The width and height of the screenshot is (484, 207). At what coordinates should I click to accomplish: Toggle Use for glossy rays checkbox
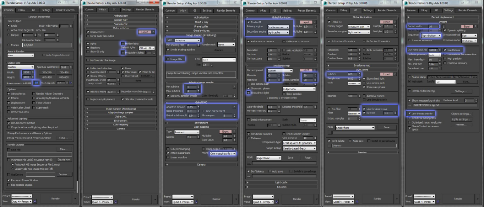(364, 109)
